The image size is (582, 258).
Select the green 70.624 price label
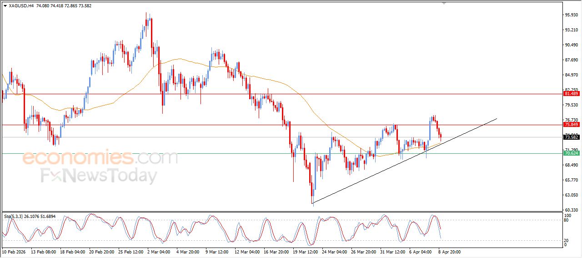571,153
